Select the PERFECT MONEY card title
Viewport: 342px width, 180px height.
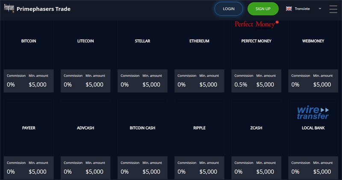tap(256, 41)
